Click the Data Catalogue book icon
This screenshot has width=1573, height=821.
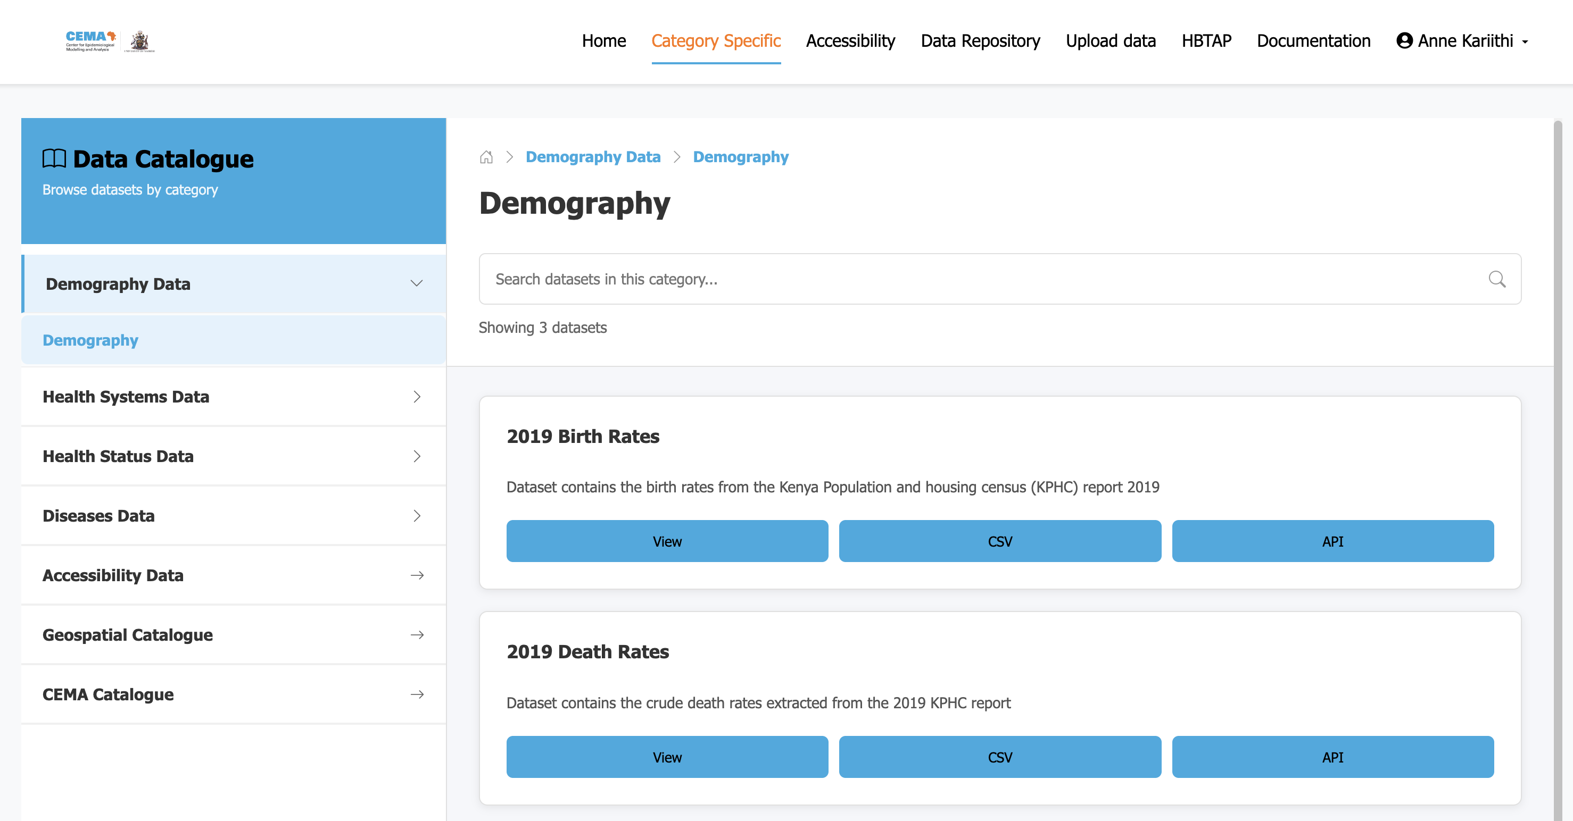pos(55,158)
